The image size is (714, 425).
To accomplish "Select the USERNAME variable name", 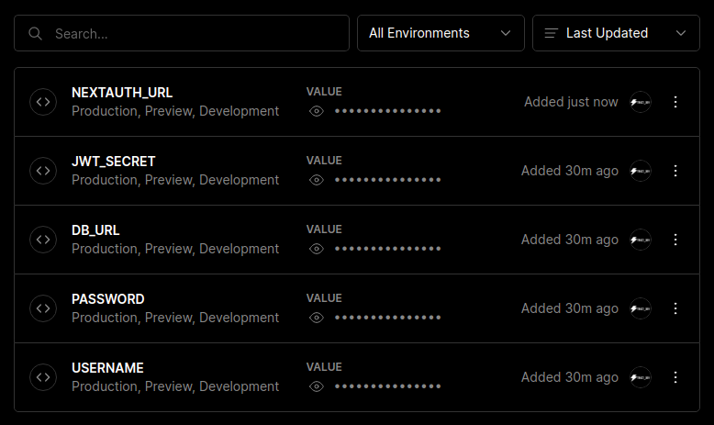I will click(107, 367).
